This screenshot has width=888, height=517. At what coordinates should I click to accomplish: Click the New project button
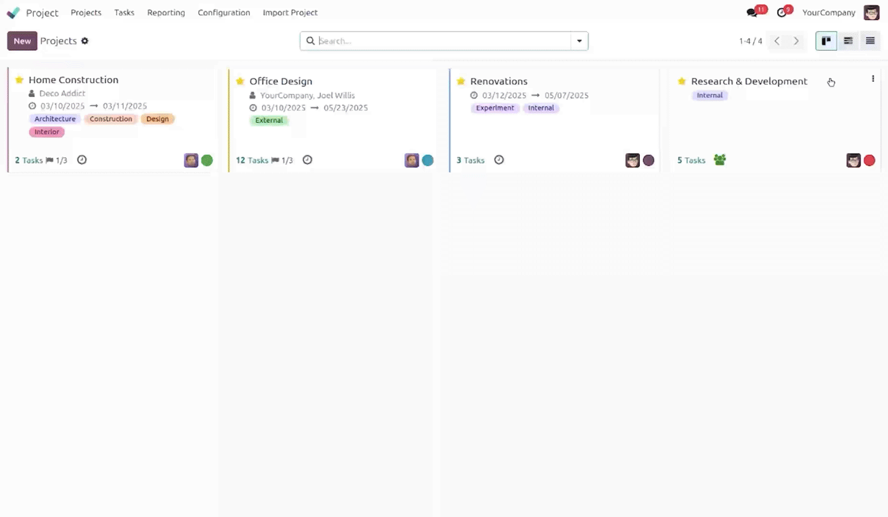(x=22, y=41)
